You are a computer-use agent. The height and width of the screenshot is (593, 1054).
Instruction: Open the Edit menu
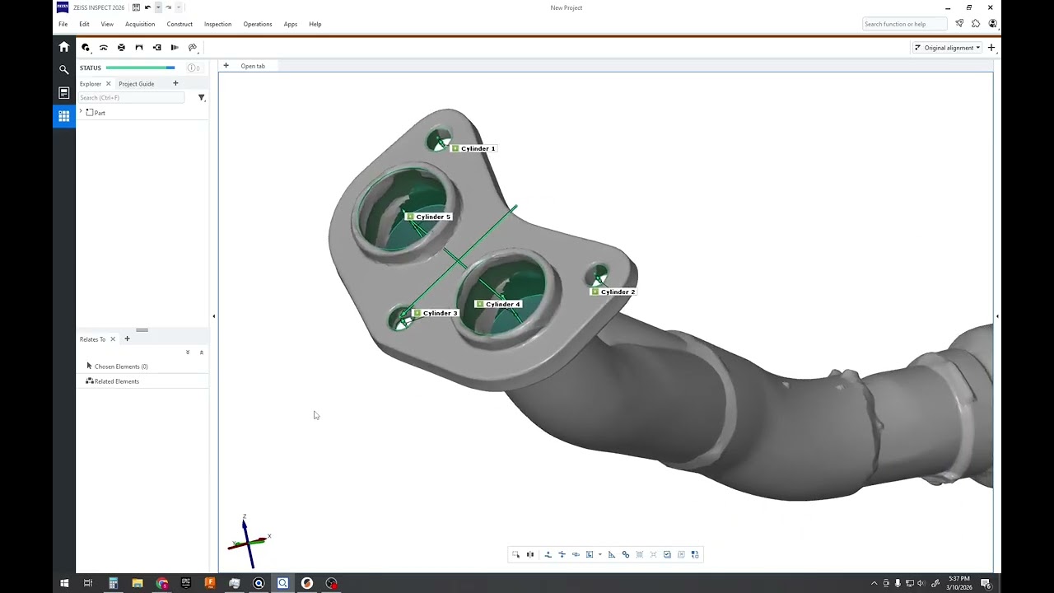point(84,24)
